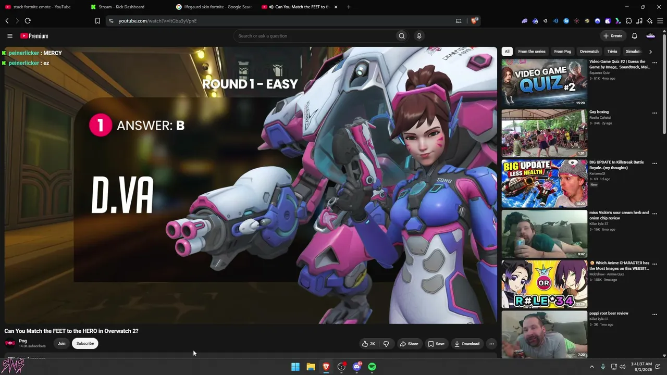This screenshot has height=375, width=667.
Task: Open the music note media control icon
Action: (x=639, y=21)
